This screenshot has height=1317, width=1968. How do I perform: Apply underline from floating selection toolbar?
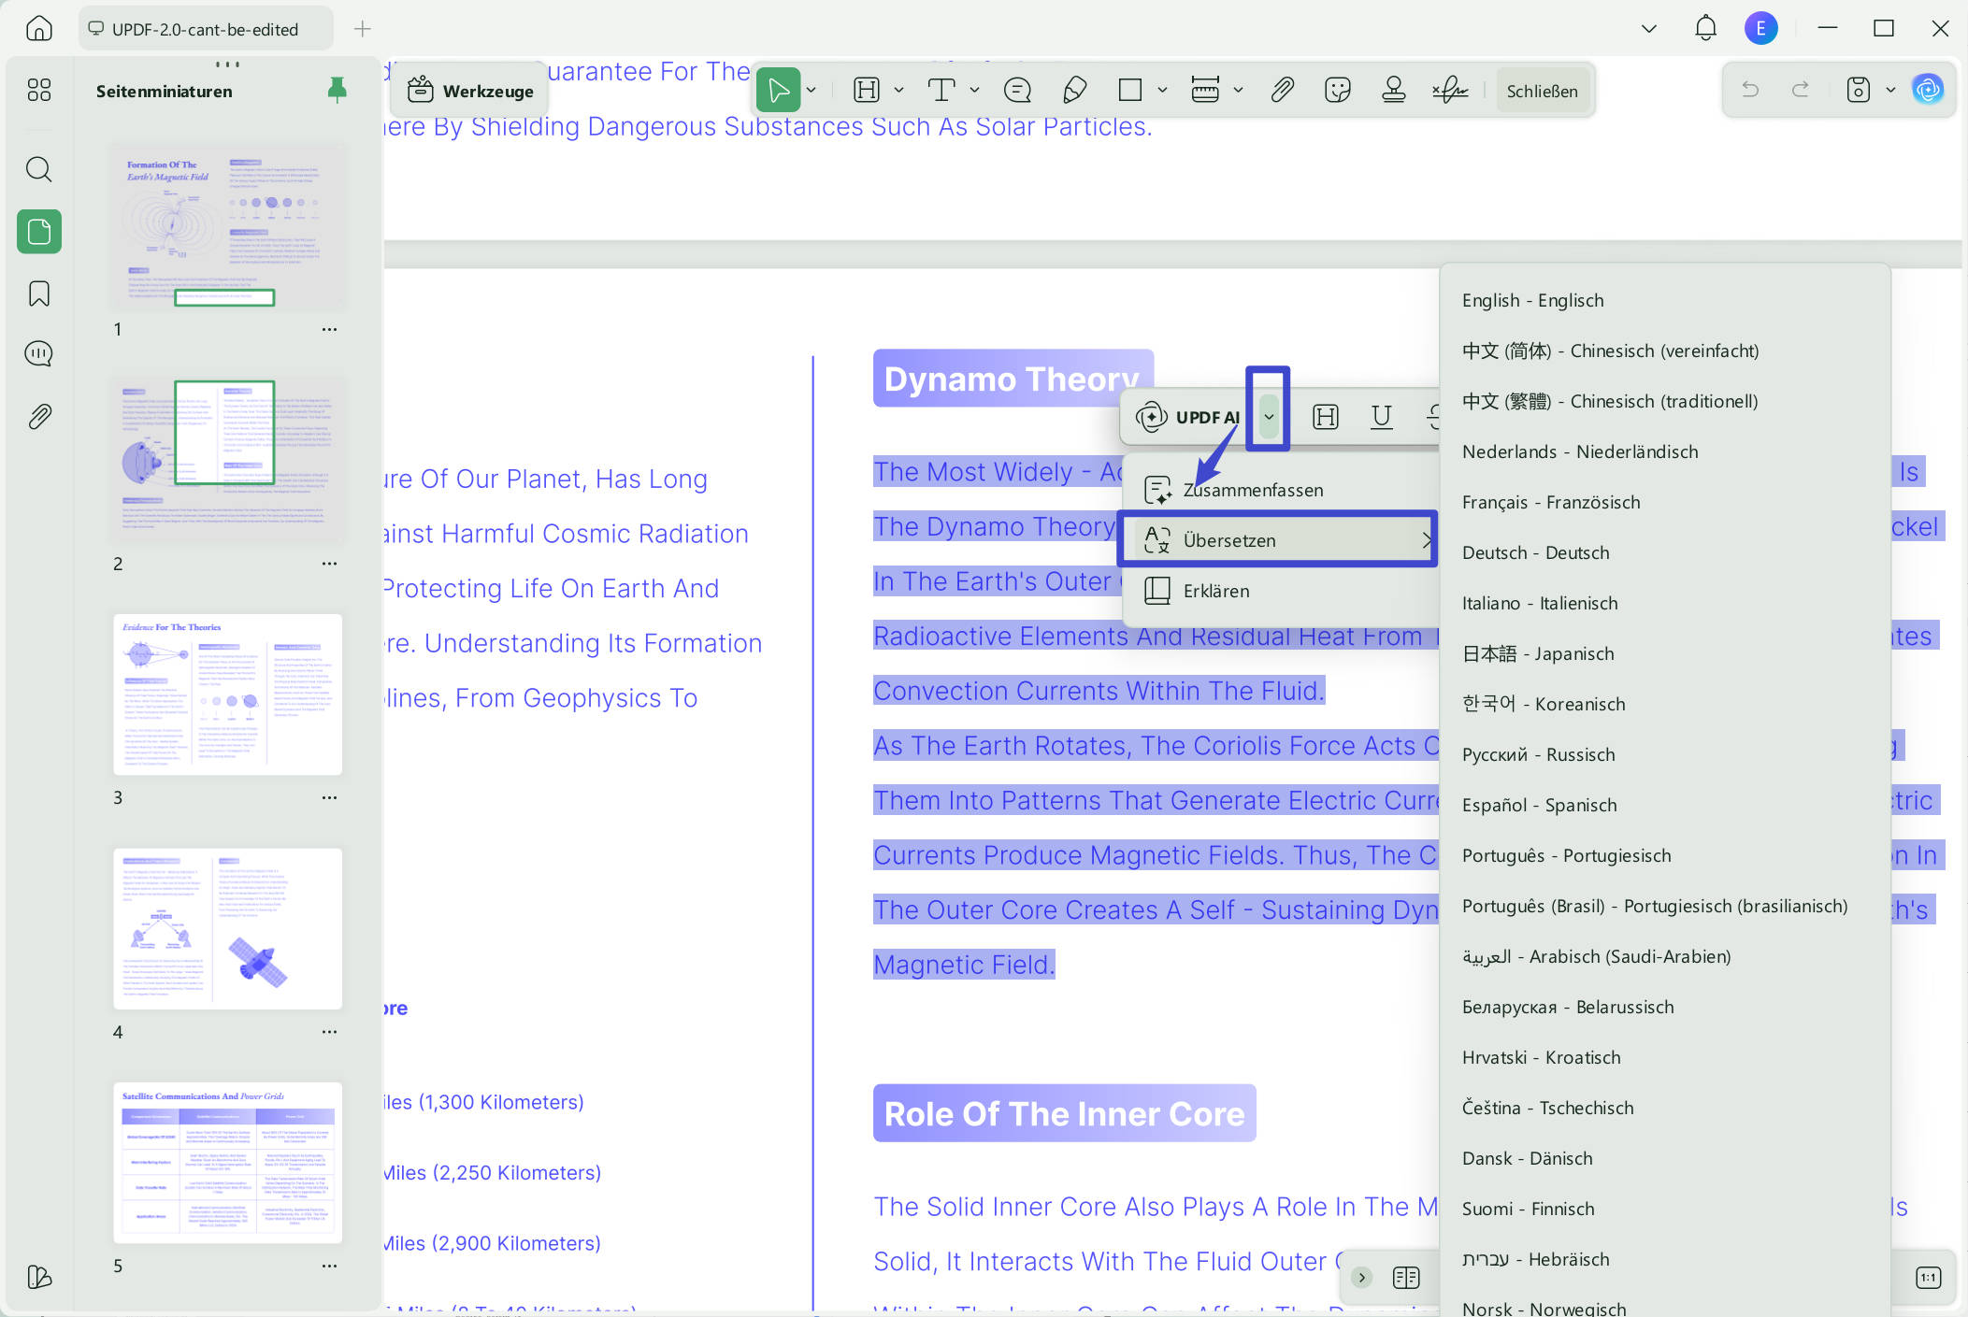[x=1382, y=417]
